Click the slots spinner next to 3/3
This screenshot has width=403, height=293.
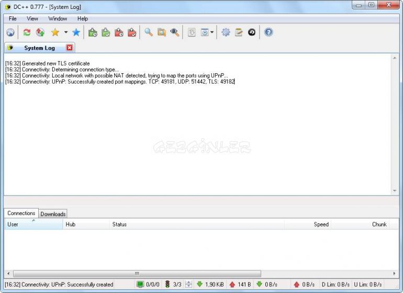188,284
